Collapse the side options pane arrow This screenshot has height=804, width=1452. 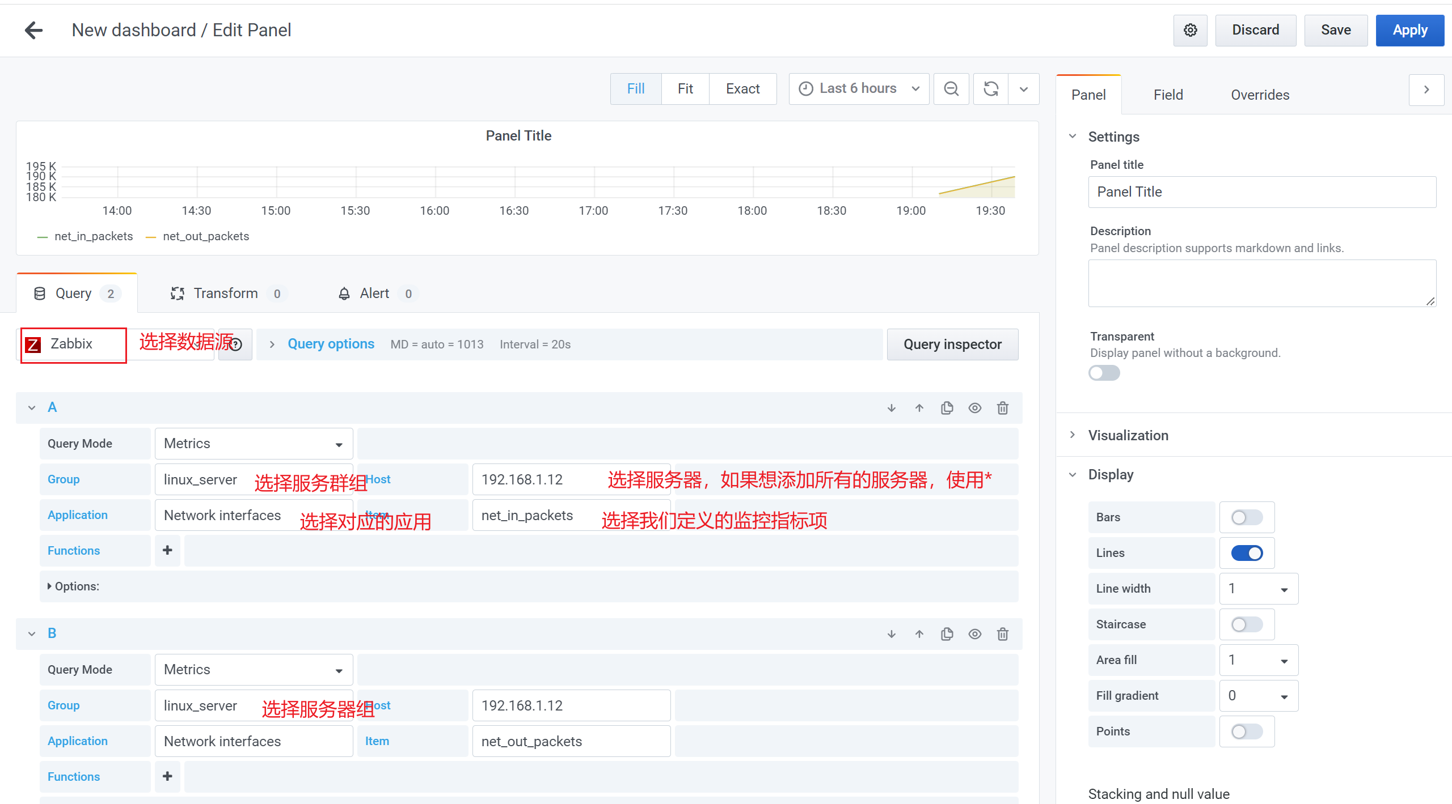pos(1426,90)
